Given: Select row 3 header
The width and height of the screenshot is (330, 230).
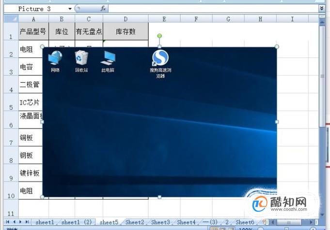Looking at the screenshot, I should tap(11, 67).
